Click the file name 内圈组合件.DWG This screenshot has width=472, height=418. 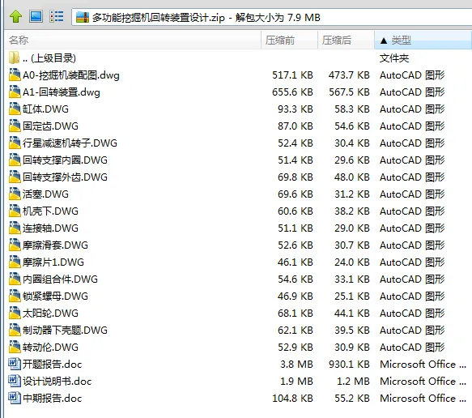click(60, 279)
